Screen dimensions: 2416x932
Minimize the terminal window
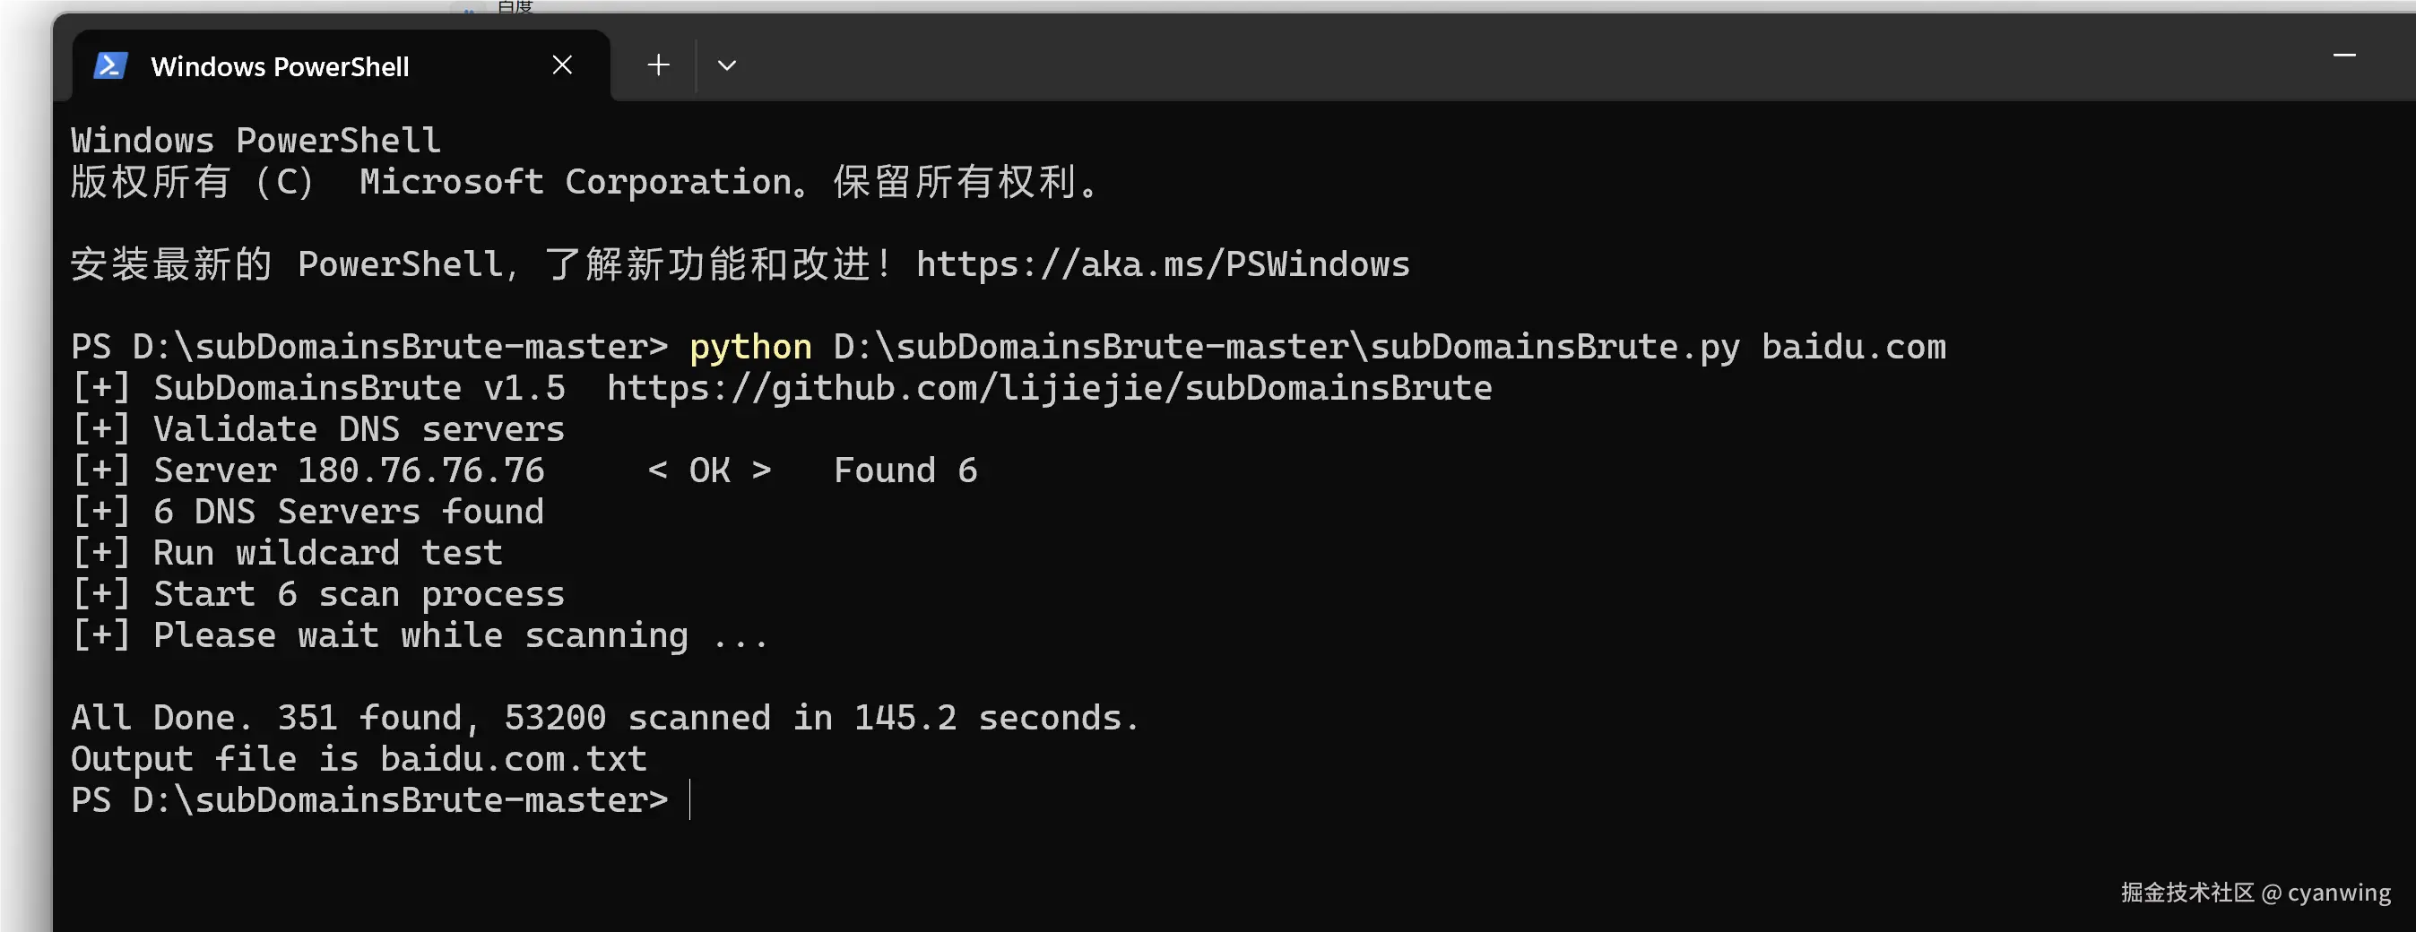pos(2343,56)
